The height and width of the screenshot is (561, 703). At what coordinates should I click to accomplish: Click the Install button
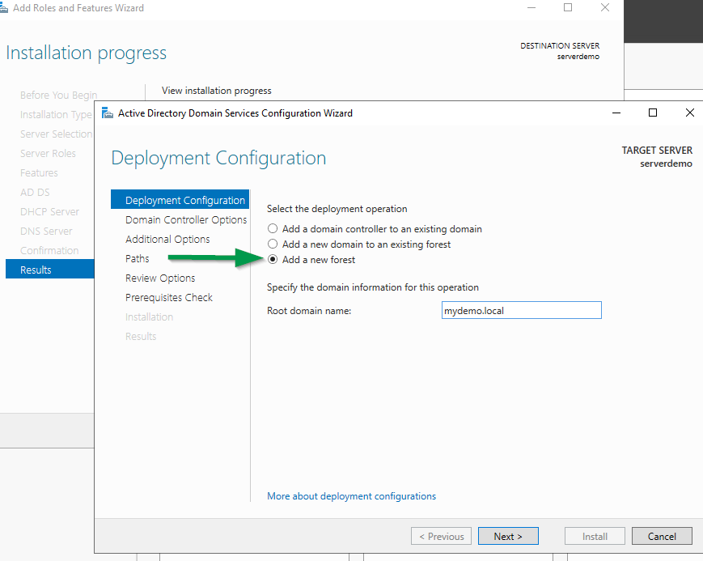[x=595, y=536]
